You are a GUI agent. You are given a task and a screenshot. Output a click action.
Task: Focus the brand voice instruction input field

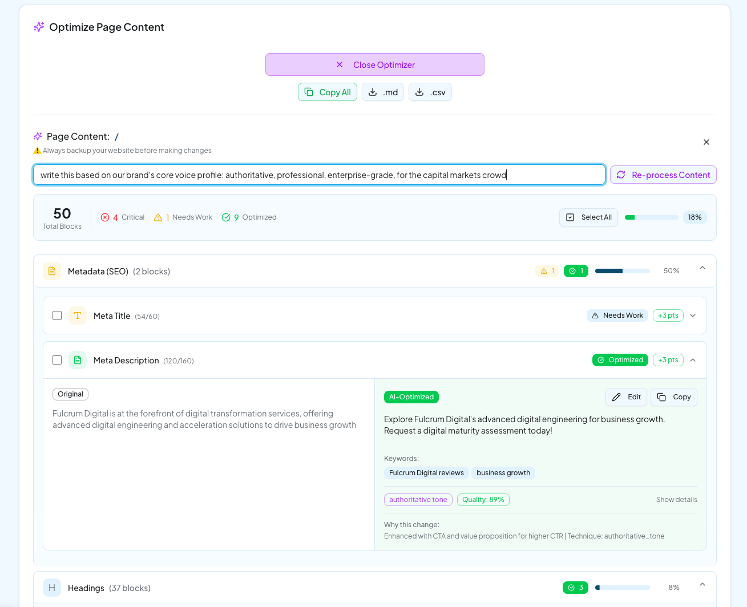[319, 175]
